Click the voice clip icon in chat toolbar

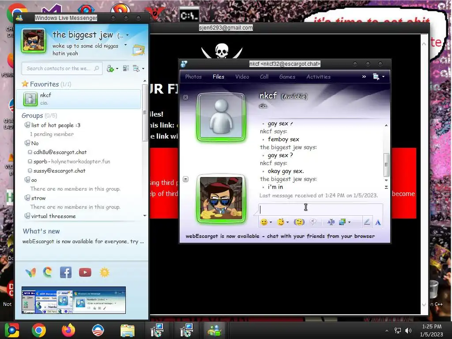[313, 222]
